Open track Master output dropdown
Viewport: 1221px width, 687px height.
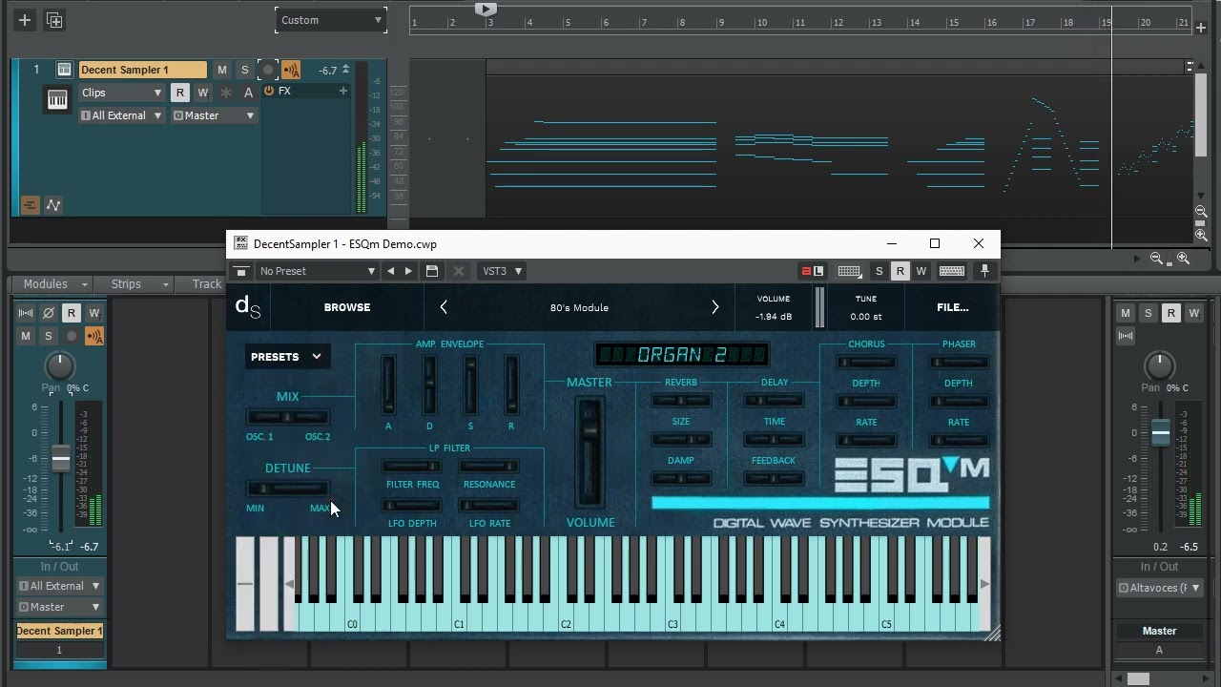tap(214, 115)
